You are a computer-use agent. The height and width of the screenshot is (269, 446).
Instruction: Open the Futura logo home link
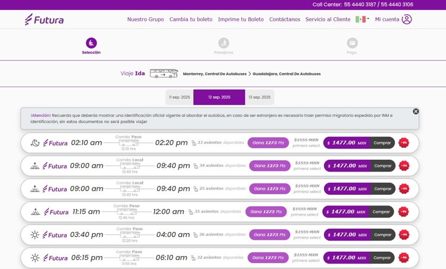click(x=44, y=20)
